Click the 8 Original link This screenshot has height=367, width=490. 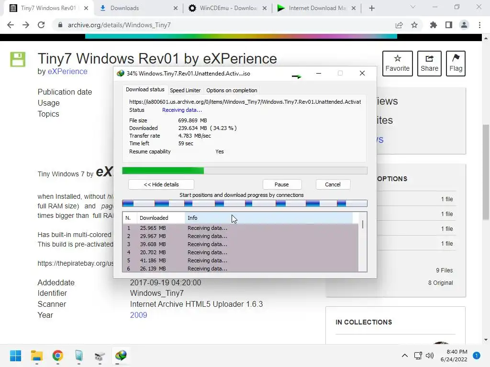[440, 283]
